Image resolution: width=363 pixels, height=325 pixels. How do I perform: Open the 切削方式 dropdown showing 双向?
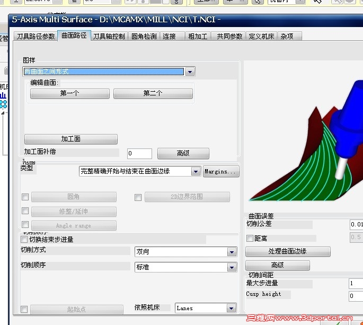(185, 252)
